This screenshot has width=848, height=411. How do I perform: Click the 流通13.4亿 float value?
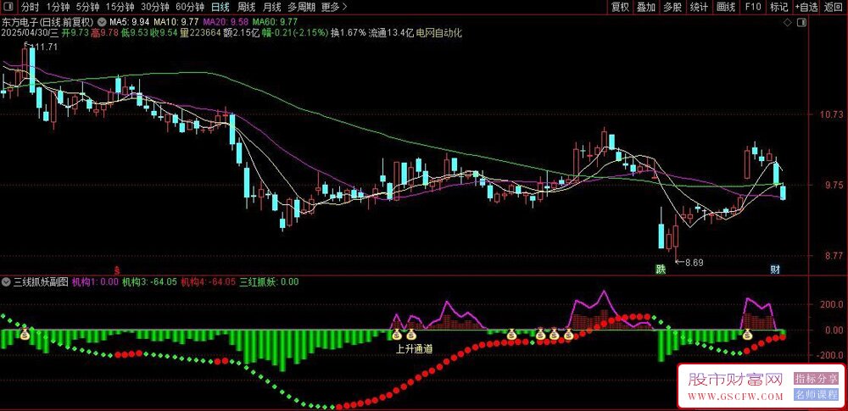click(x=391, y=33)
